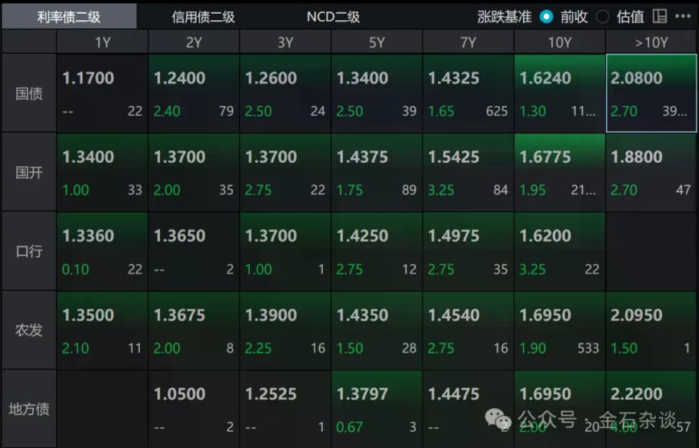Open the 农发 1Y cell showing 1.3500
This screenshot has height=448, width=699.
pyautogui.click(x=103, y=330)
